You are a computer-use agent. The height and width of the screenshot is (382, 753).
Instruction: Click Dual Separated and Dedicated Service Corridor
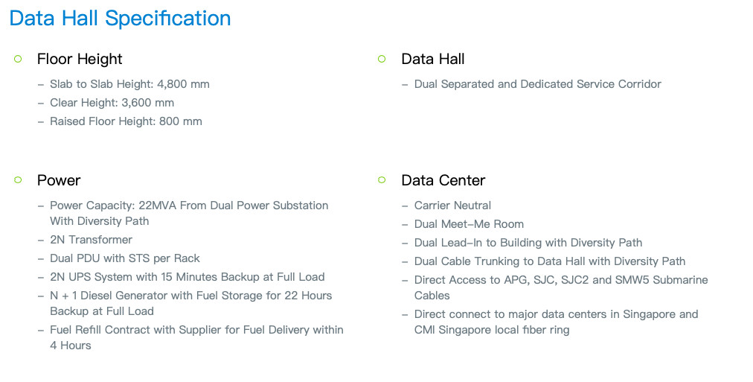(538, 84)
